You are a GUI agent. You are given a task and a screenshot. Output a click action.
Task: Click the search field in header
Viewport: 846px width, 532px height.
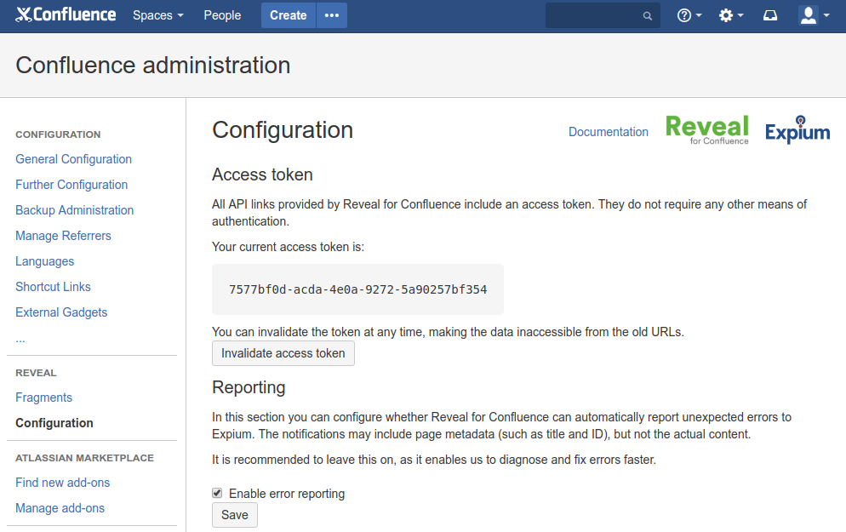click(x=596, y=15)
